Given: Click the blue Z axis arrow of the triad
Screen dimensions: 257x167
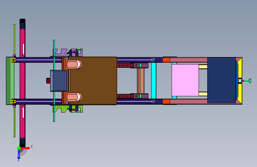Looking at the screenshot, I should (19, 155).
